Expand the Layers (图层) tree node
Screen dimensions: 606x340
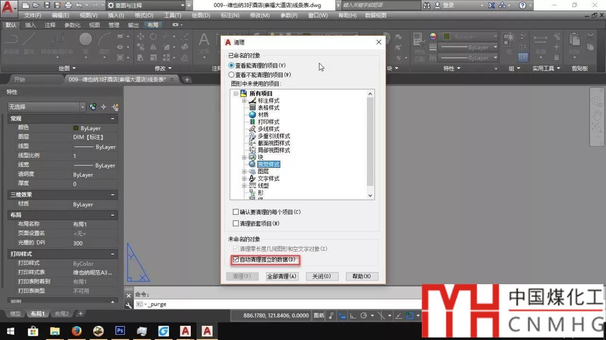point(244,172)
